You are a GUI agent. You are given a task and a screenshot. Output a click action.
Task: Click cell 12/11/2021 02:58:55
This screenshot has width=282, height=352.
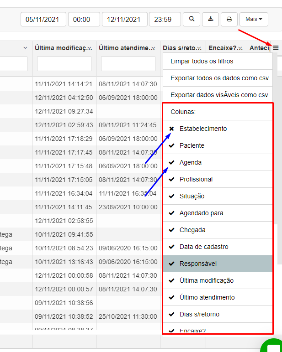click(64, 221)
